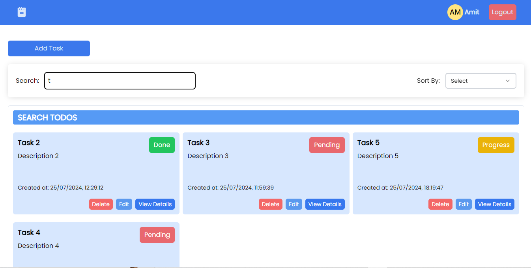
Task: Click the Created at 11:59:39 timestamp
Action: pyautogui.click(x=230, y=188)
